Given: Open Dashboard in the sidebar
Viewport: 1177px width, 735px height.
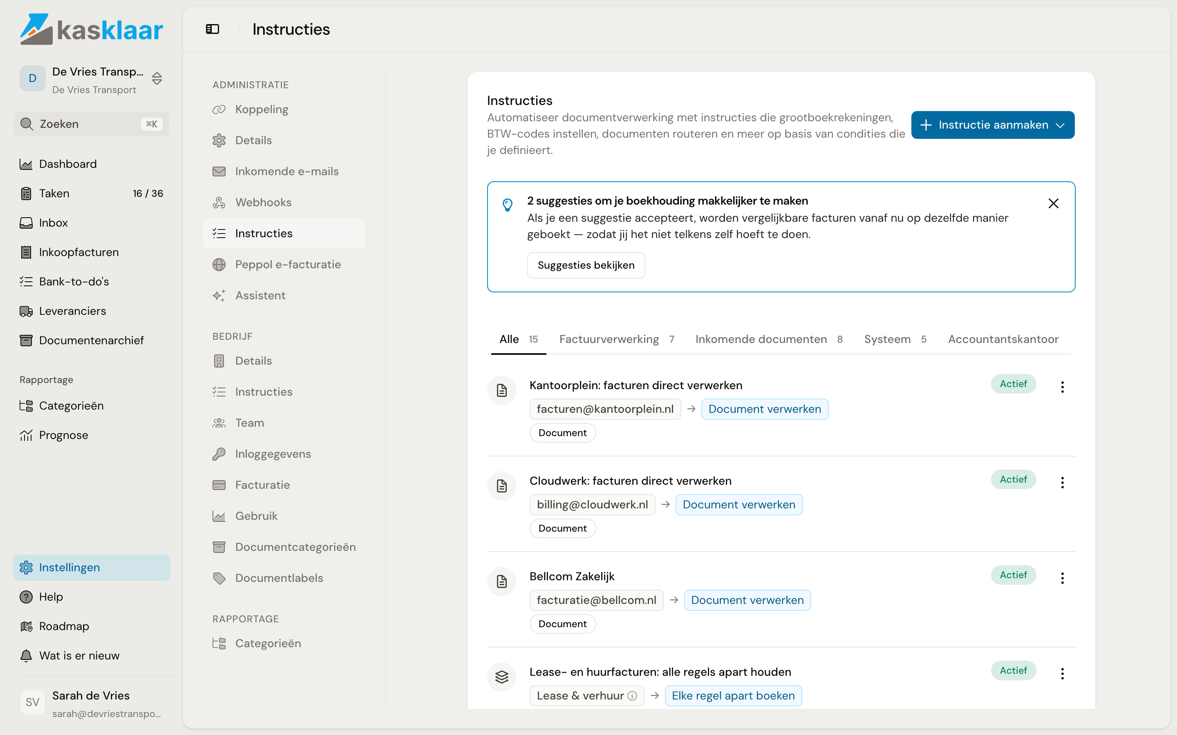Looking at the screenshot, I should point(92,164).
